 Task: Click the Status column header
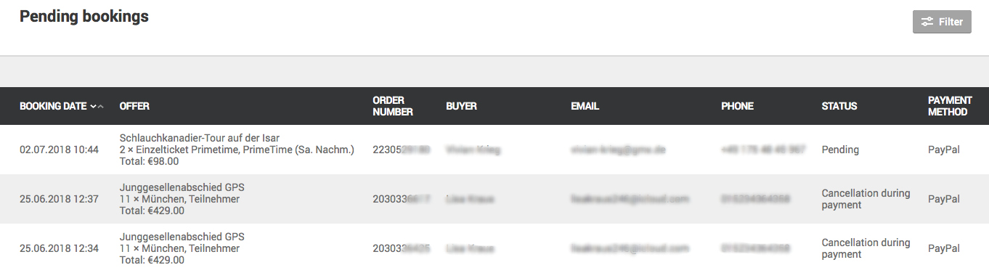click(839, 106)
